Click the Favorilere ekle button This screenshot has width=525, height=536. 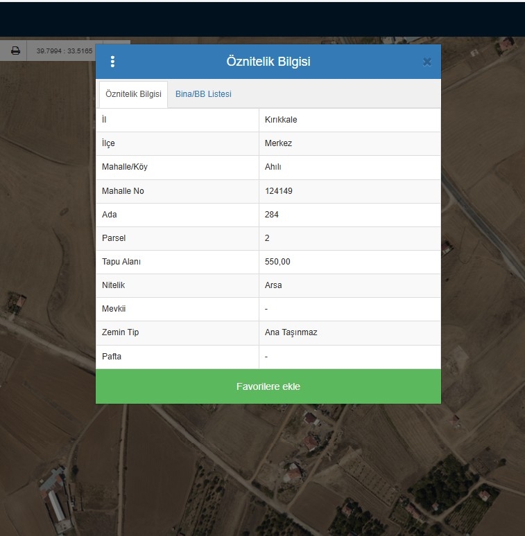268,386
